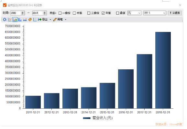Tick the 最新 checkbox

[117, 13]
